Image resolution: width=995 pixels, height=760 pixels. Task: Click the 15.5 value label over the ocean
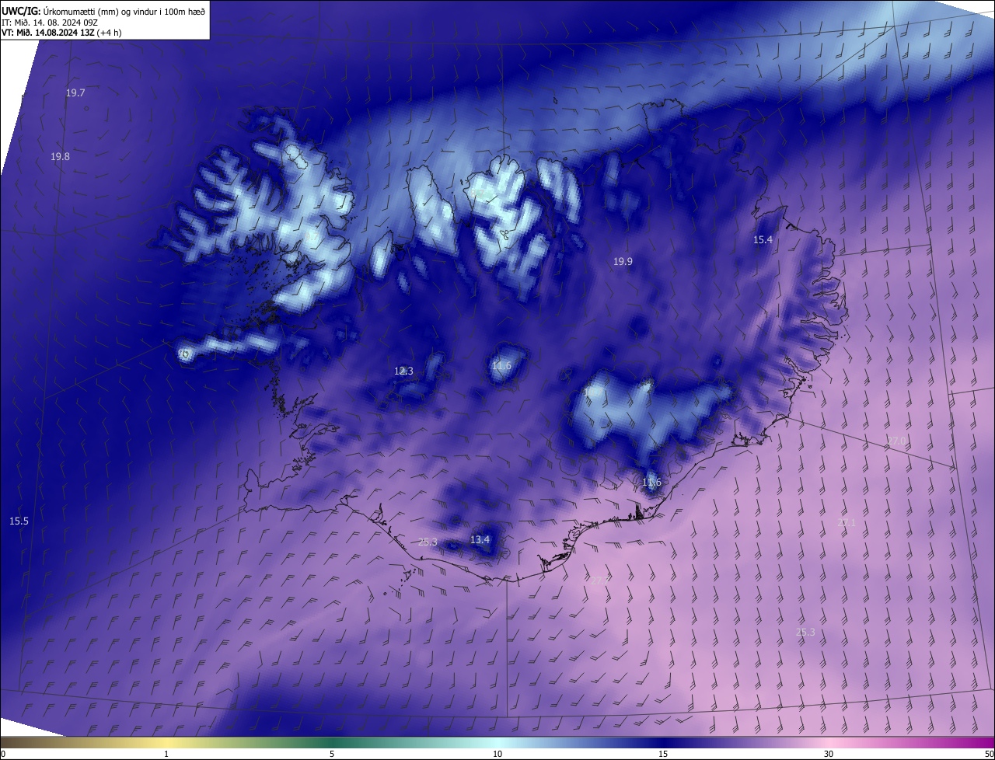[x=19, y=521]
